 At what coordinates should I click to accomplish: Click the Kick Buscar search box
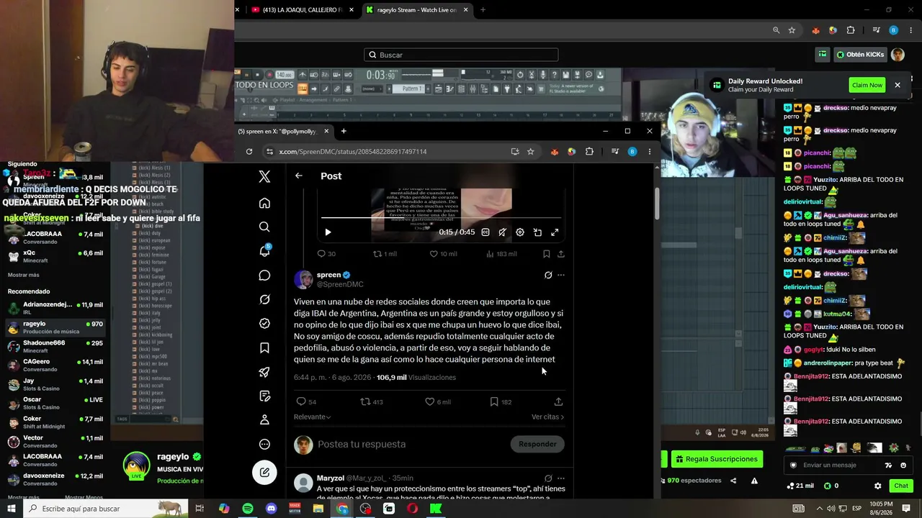[461, 55]
